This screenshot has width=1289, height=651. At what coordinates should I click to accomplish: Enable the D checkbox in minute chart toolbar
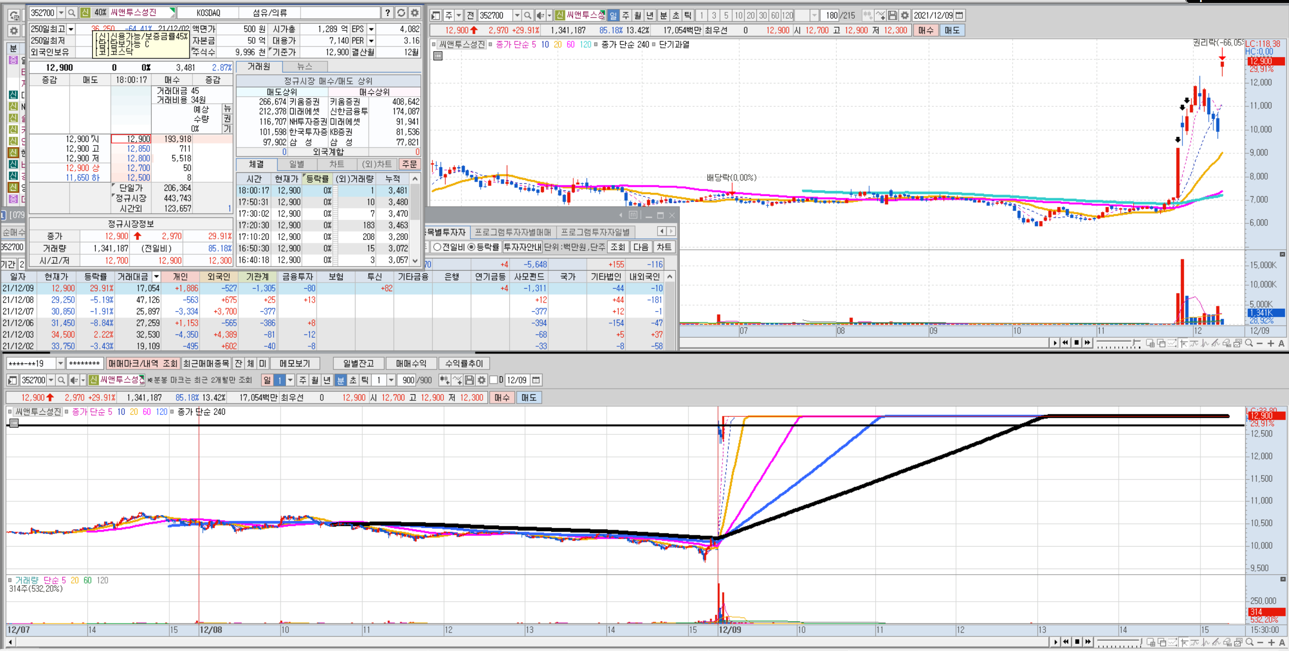point(494,380)
